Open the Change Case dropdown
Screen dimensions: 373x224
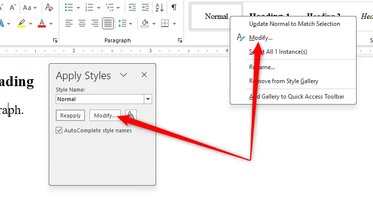(x=30, y=7)
